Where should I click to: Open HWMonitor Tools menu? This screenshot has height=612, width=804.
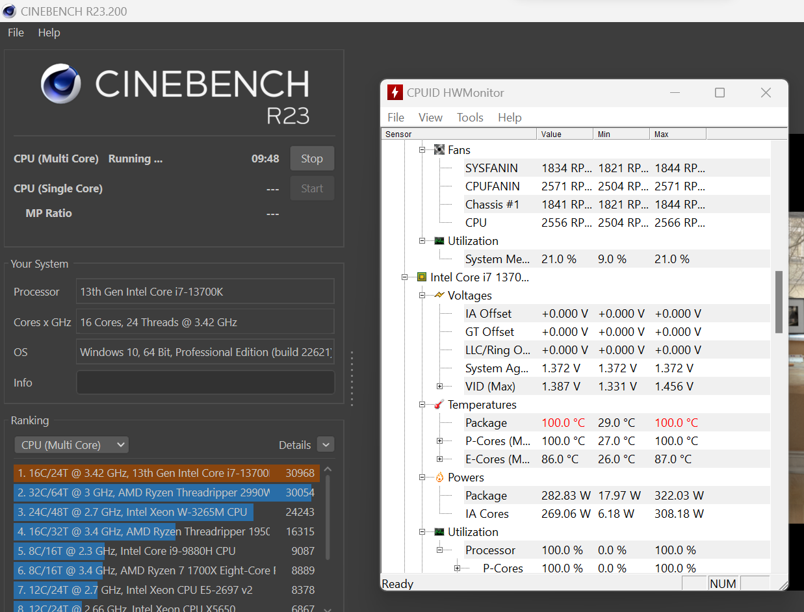point(470,117)
